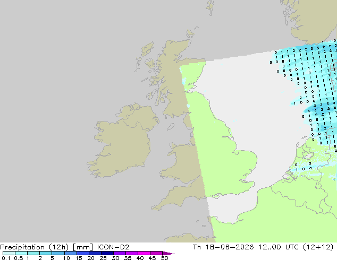Image resolution: width=337 pixels, height=260 pixels.
Task: Click the 45–50 mm legend color swatch
Action: (156, 253)
